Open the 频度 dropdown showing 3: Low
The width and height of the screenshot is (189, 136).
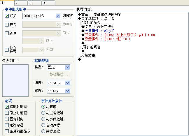tap(67, 91)
